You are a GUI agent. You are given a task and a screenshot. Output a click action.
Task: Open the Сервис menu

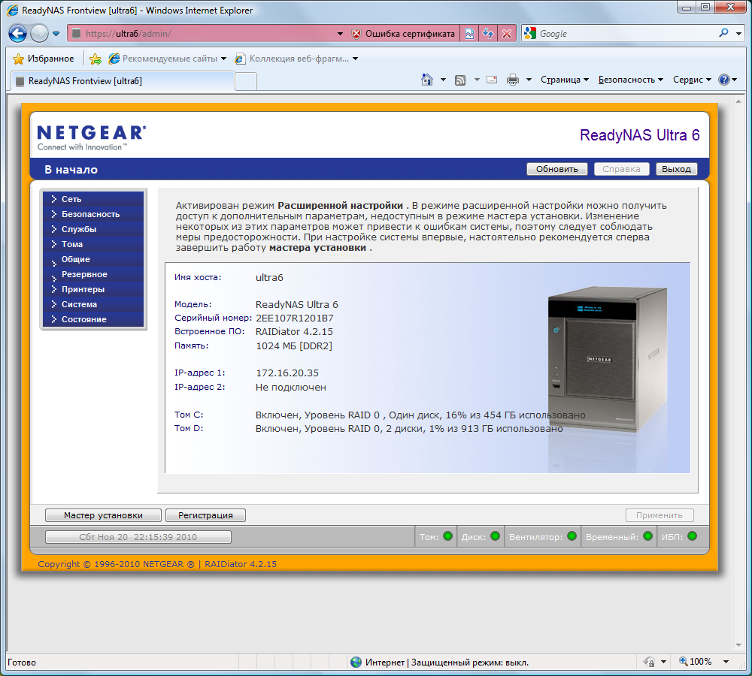point(692,80)
